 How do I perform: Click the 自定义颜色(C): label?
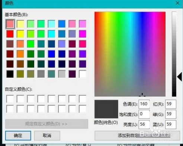(19, 89)
